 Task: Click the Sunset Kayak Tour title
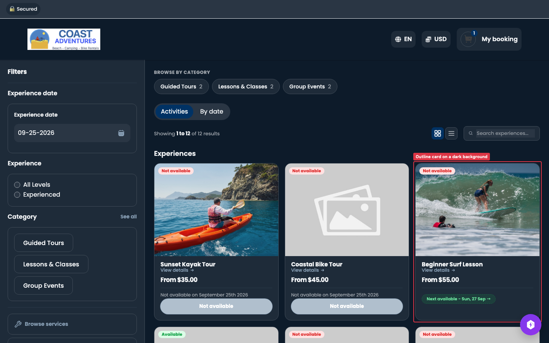[x=188, y=264]
